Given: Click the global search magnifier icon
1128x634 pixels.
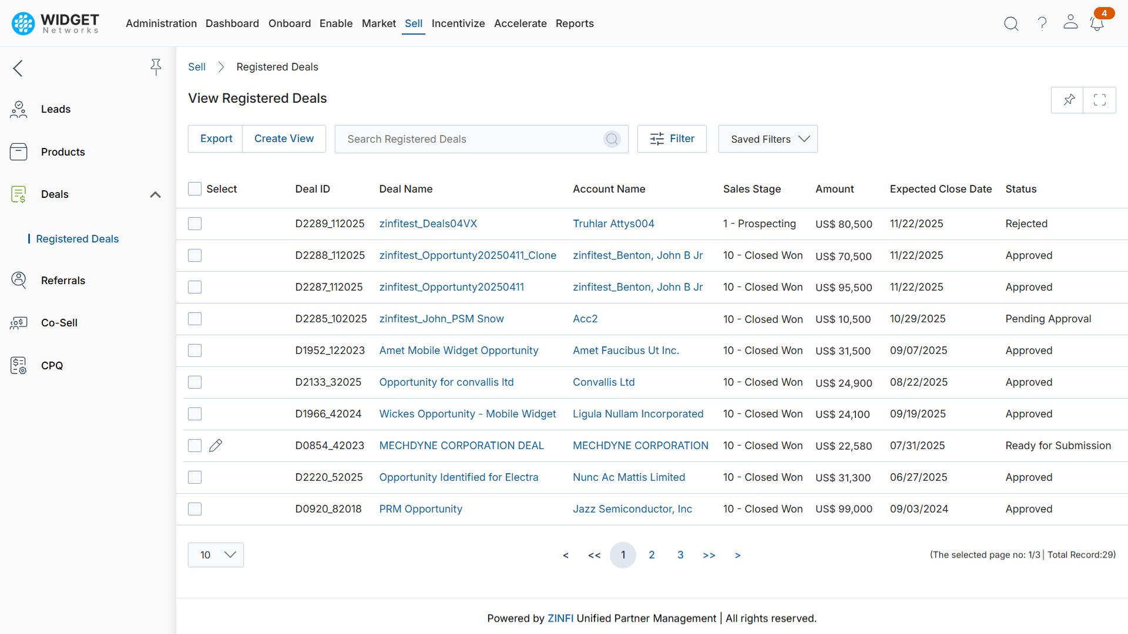Looking at the screenshot, I should click(x=1011, y=23).
